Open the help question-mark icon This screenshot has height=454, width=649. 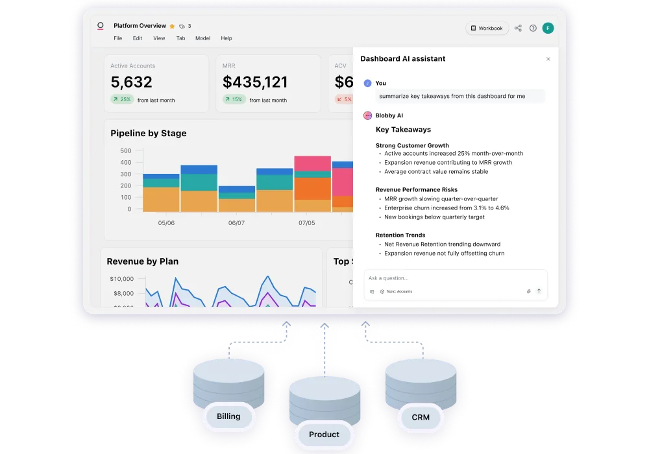coord(533,28)
